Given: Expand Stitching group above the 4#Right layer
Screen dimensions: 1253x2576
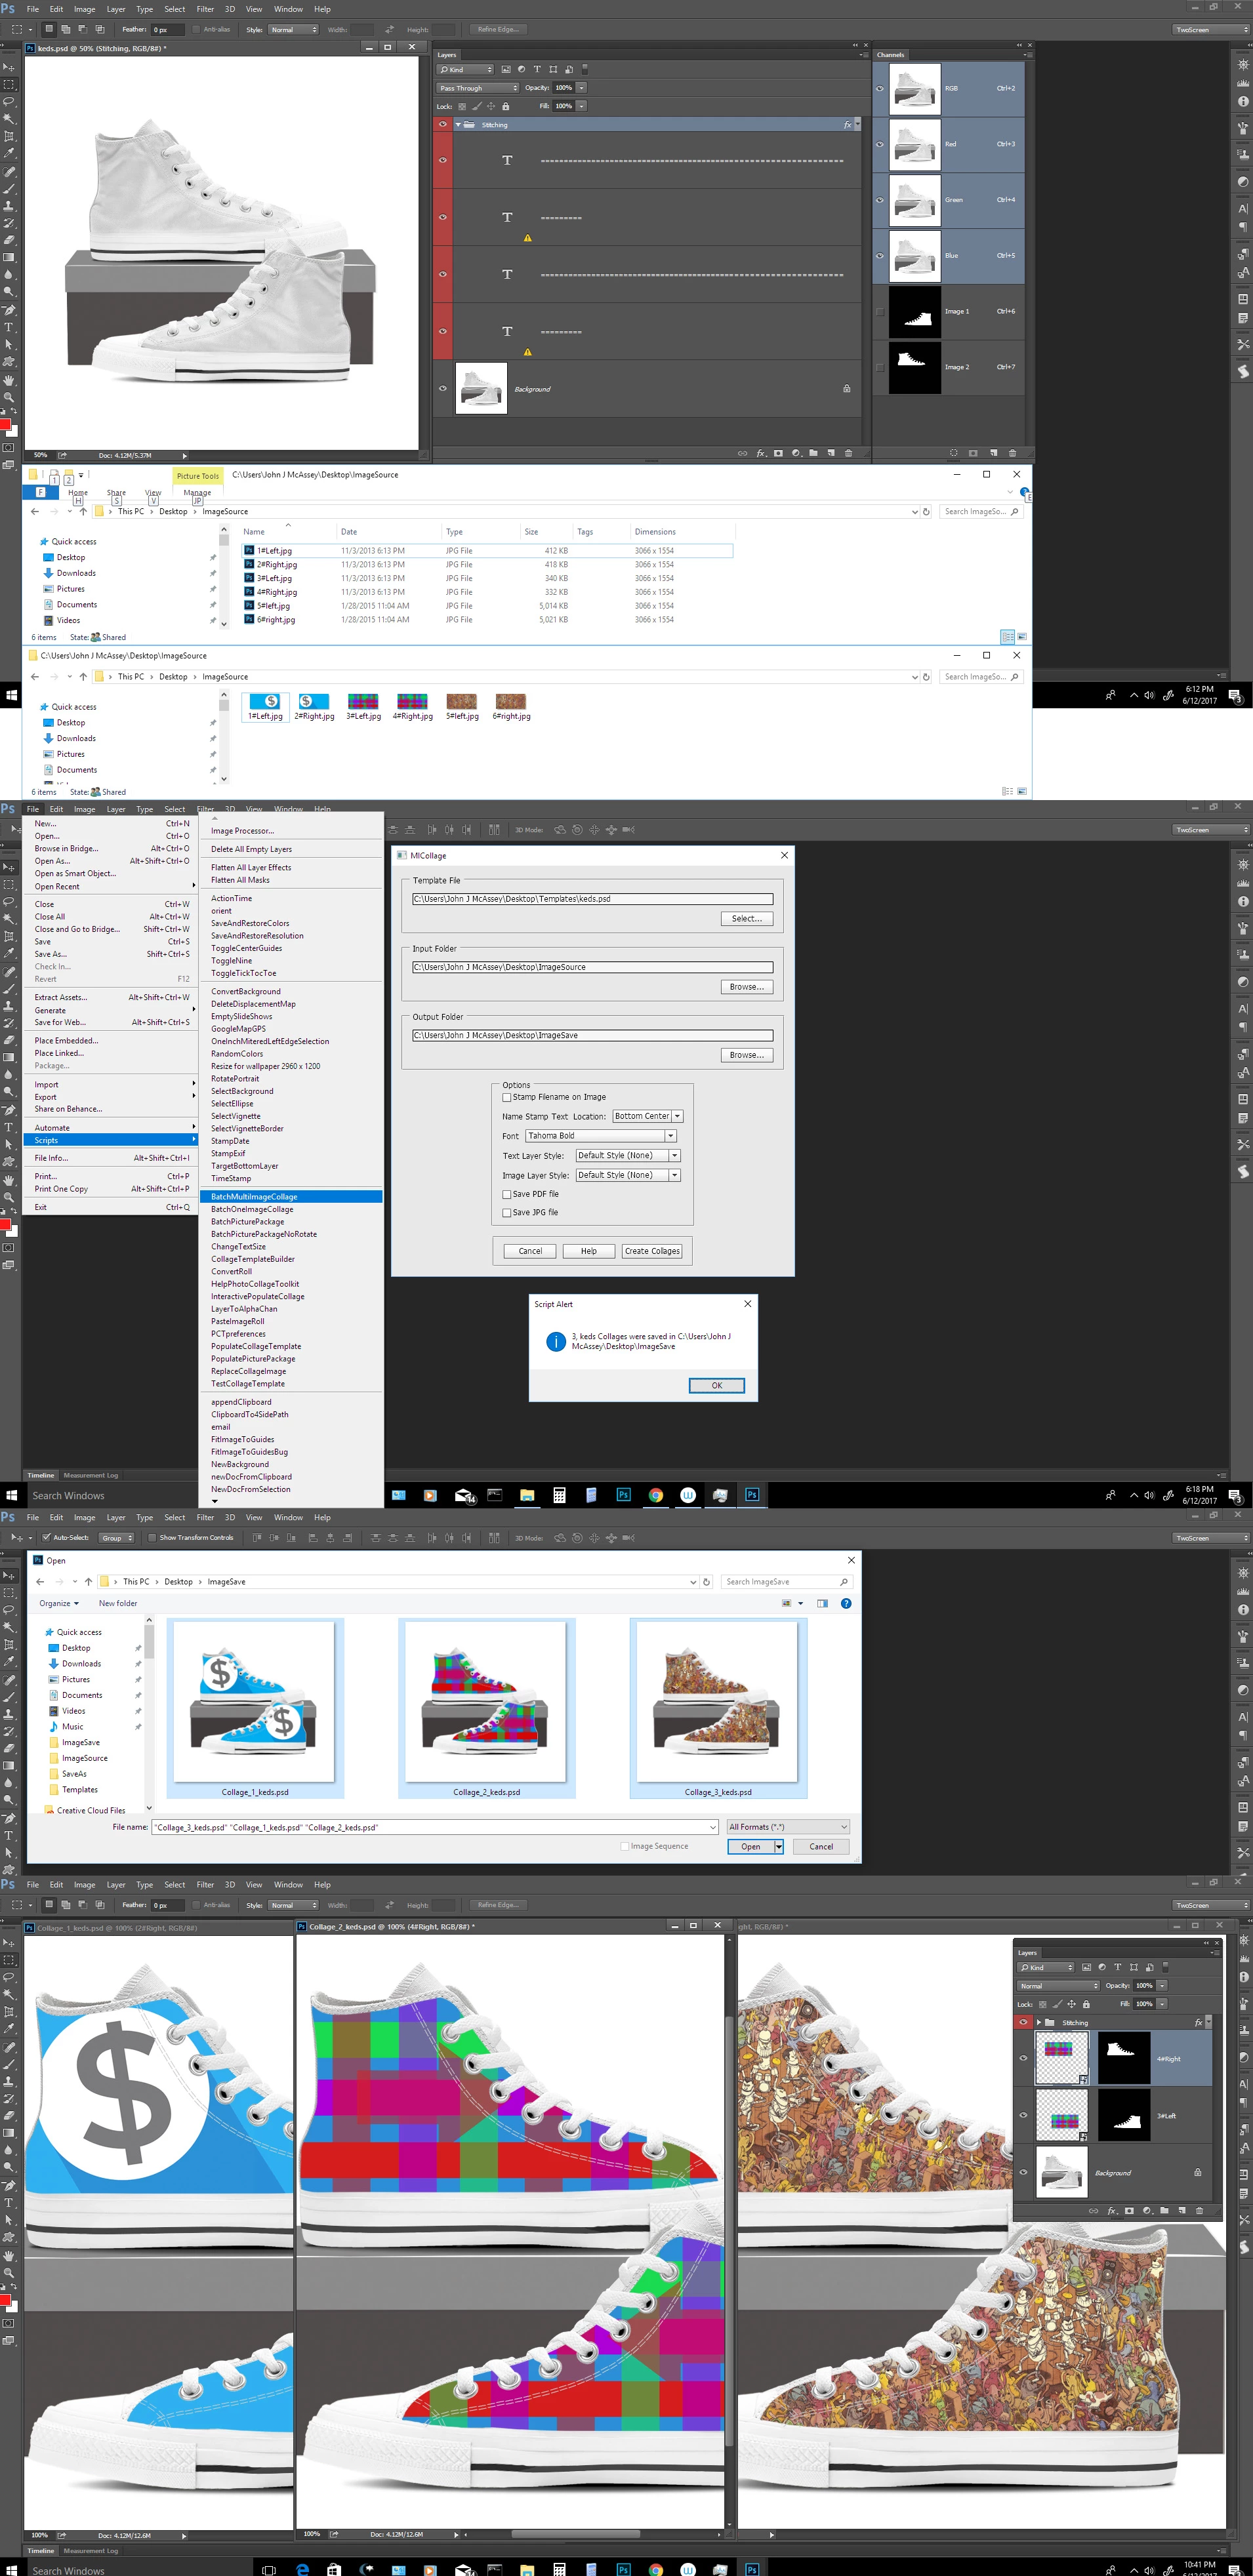Looking at the screenshot, I should [1038, 2022].
